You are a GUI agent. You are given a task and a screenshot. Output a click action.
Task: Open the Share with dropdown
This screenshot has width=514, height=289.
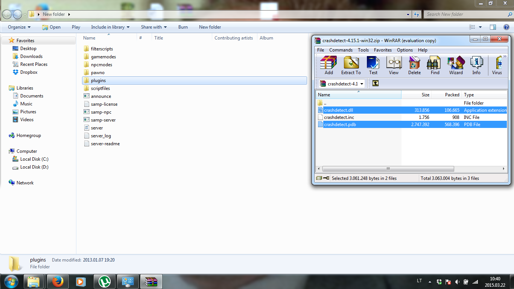154,27
